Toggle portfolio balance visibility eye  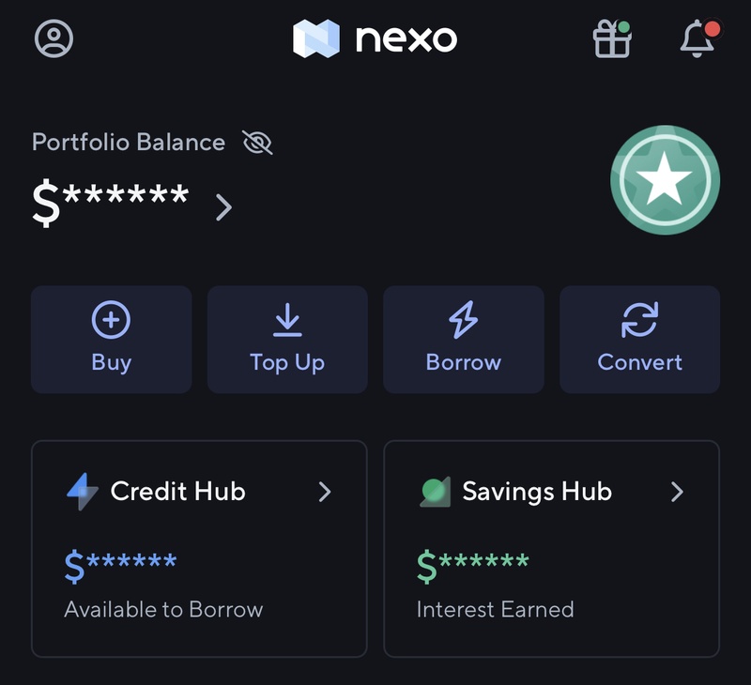[x=257, y=143]
